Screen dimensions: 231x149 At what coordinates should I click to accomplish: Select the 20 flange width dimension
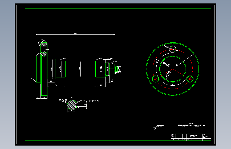tap(44, 97)
